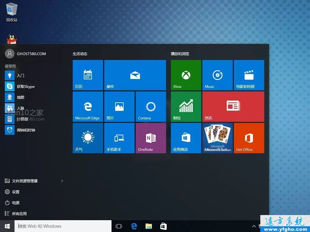
Task: Select 闹钟和时钟 in most used list
Action: pyautogui.click(x=25, y=130)
